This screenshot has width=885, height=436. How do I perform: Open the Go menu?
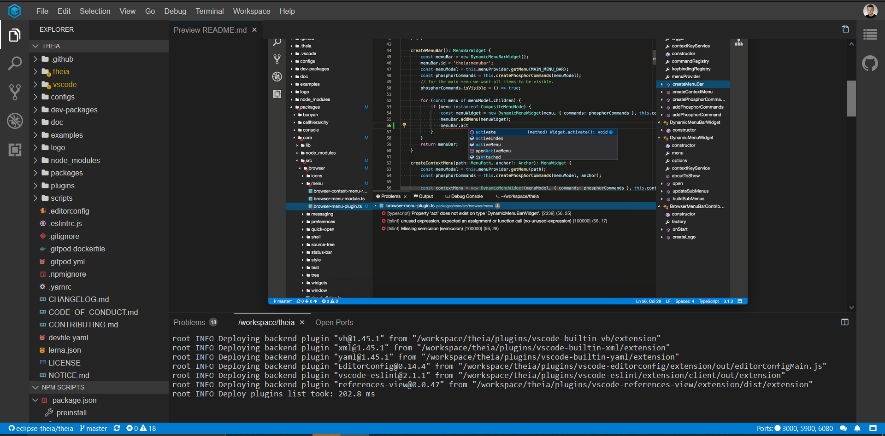pos(150,11)
